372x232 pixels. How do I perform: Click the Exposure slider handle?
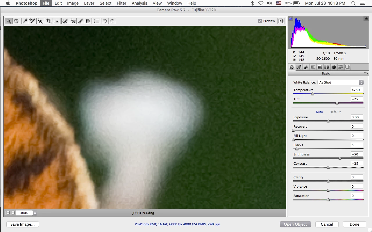click(328, 121)
